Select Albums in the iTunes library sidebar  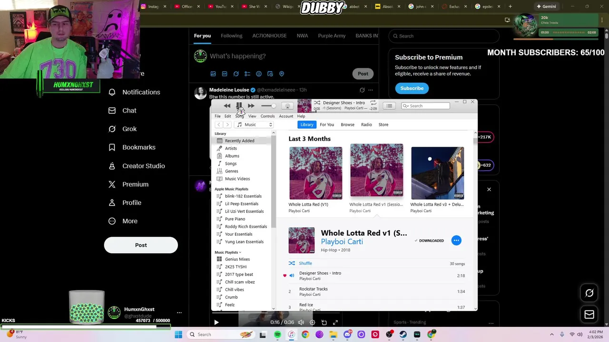[232, 156]
